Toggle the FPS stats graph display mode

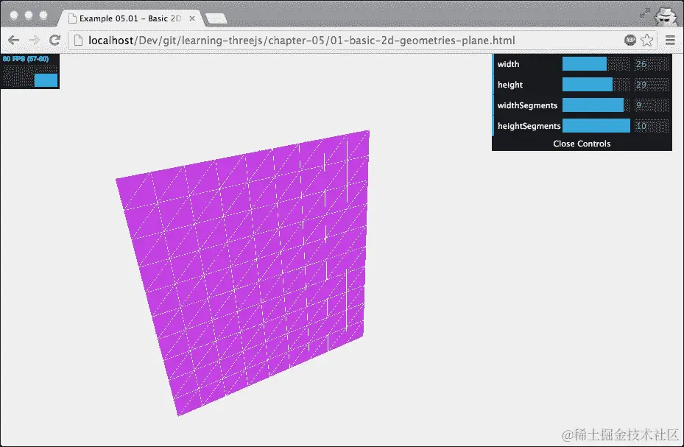[29, 71]
